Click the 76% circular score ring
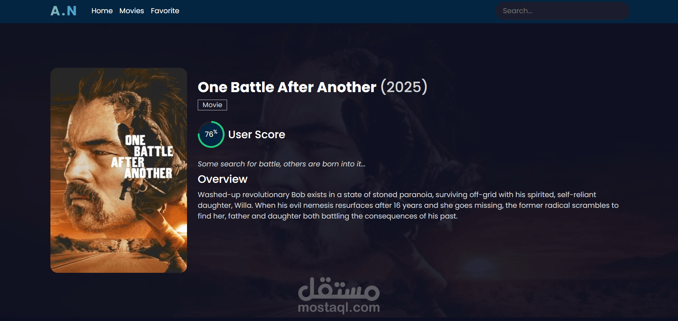 pos(211,134)
